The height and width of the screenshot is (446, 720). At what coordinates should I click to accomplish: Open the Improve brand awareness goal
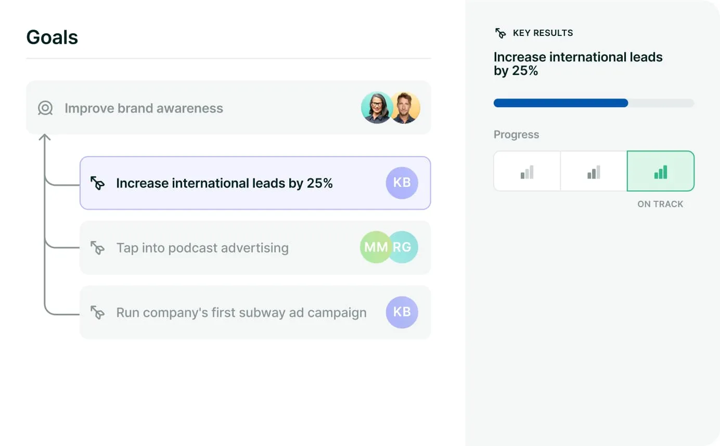(144, 108)
